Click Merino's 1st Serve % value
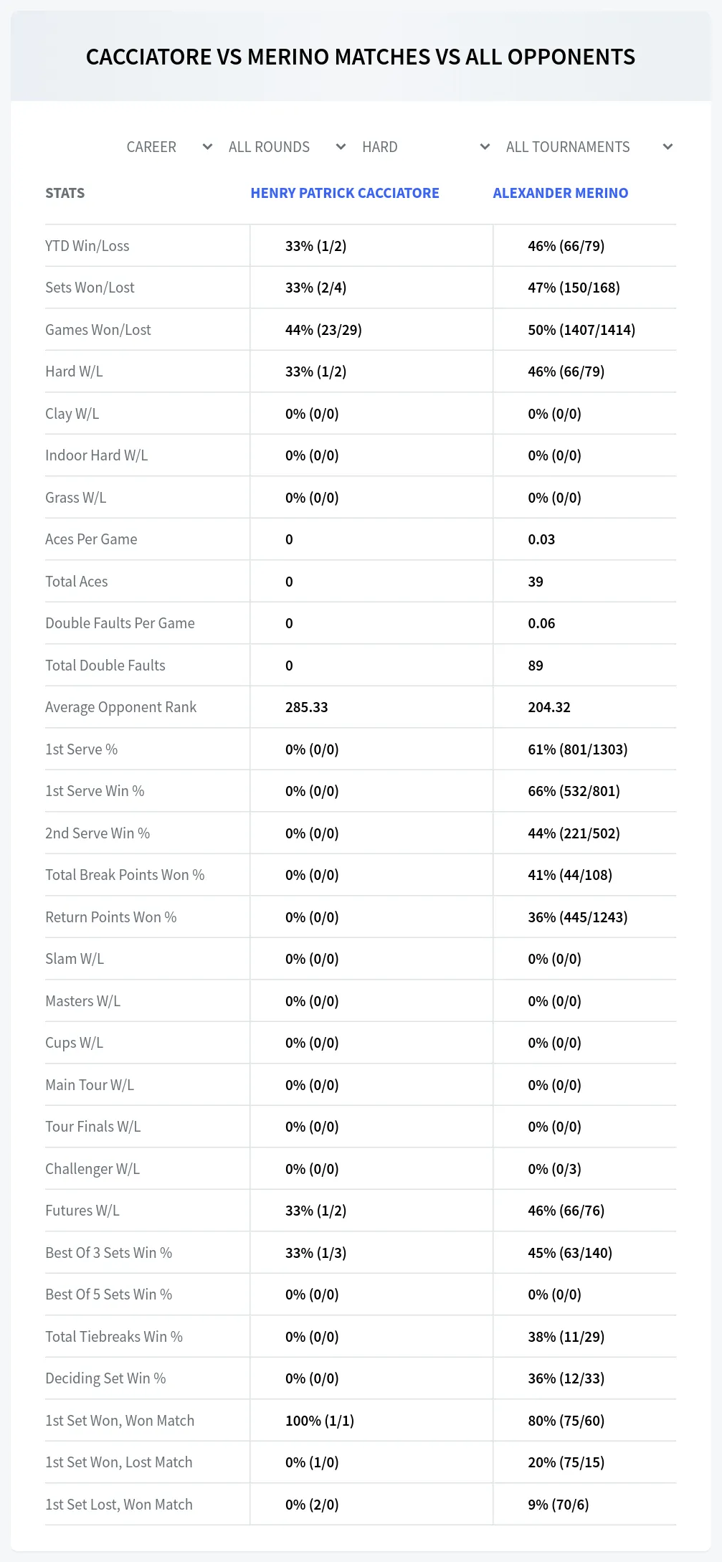 (x=578, y=749)
